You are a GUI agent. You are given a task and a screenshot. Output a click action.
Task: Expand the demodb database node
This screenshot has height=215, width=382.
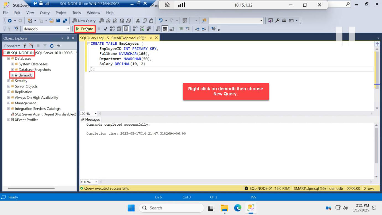click(x=12, y=75)
